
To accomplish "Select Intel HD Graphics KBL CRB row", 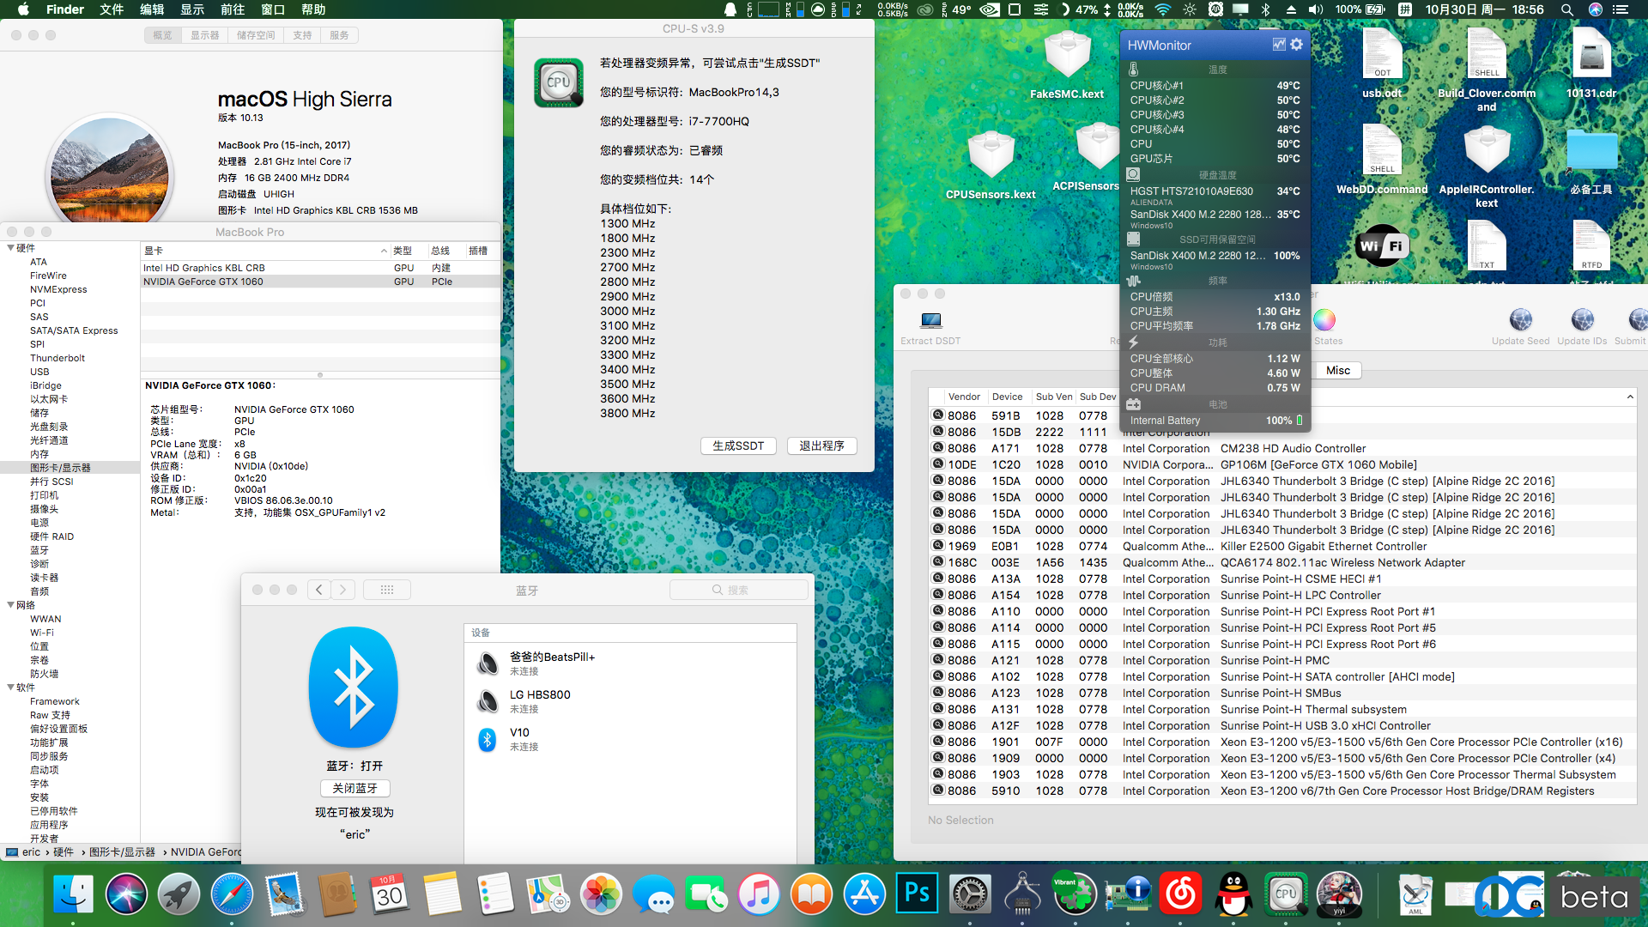I will point(320,268).
